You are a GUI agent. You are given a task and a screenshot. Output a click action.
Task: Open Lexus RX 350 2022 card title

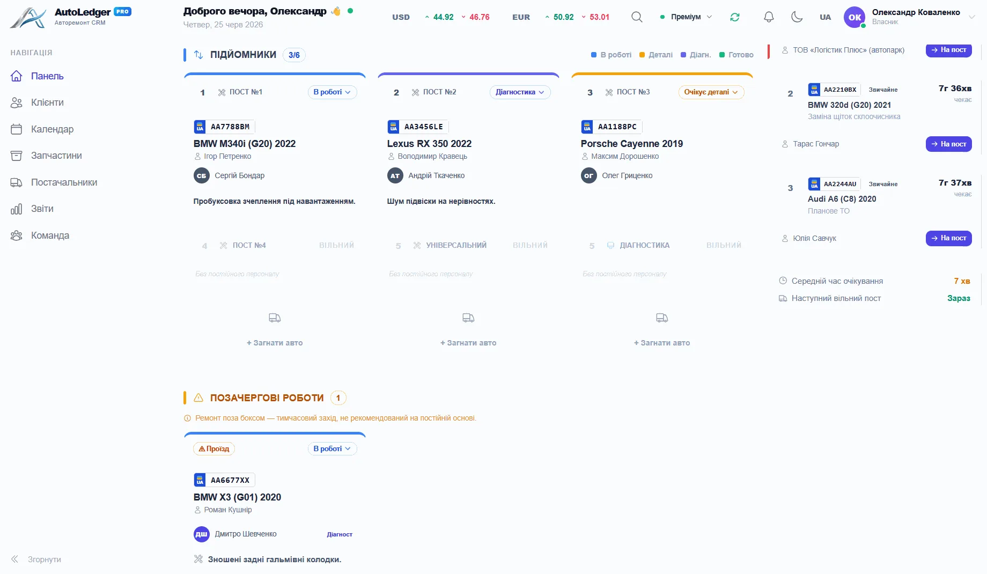[x=429, y=144]
